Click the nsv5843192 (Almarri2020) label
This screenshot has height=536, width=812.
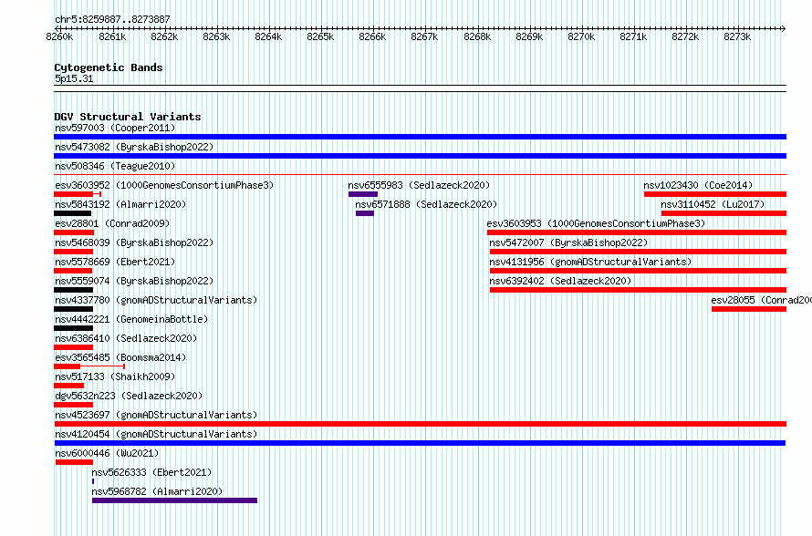pyautogui.click(x=120, y=204)
